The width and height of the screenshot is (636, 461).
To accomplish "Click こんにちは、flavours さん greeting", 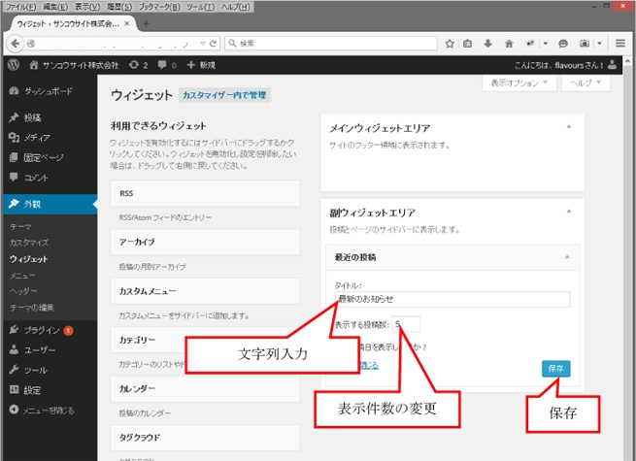I will coord(559,65).
